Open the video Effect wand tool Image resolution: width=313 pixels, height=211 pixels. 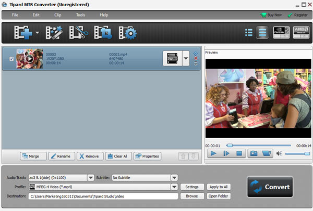tap(54, 32)
